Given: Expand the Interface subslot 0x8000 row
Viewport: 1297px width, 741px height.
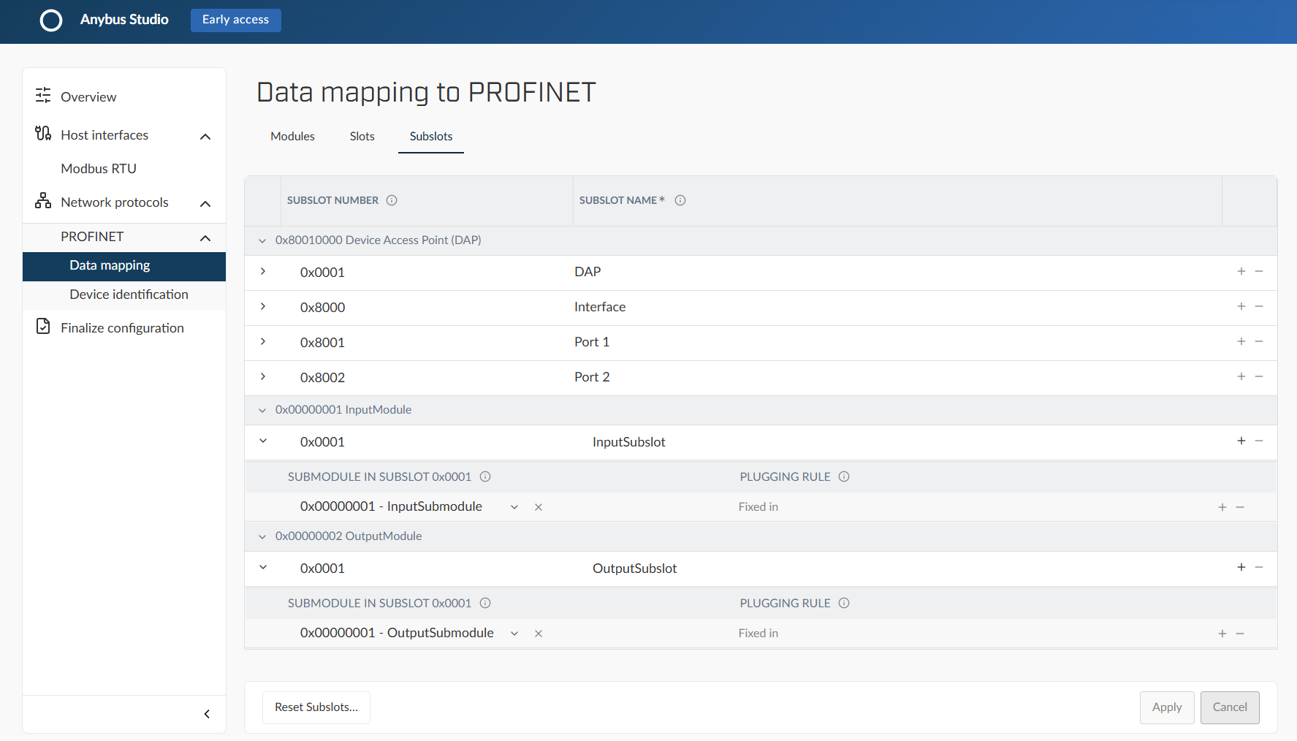Looking at the screenshot, I should [x=263, y=306].
